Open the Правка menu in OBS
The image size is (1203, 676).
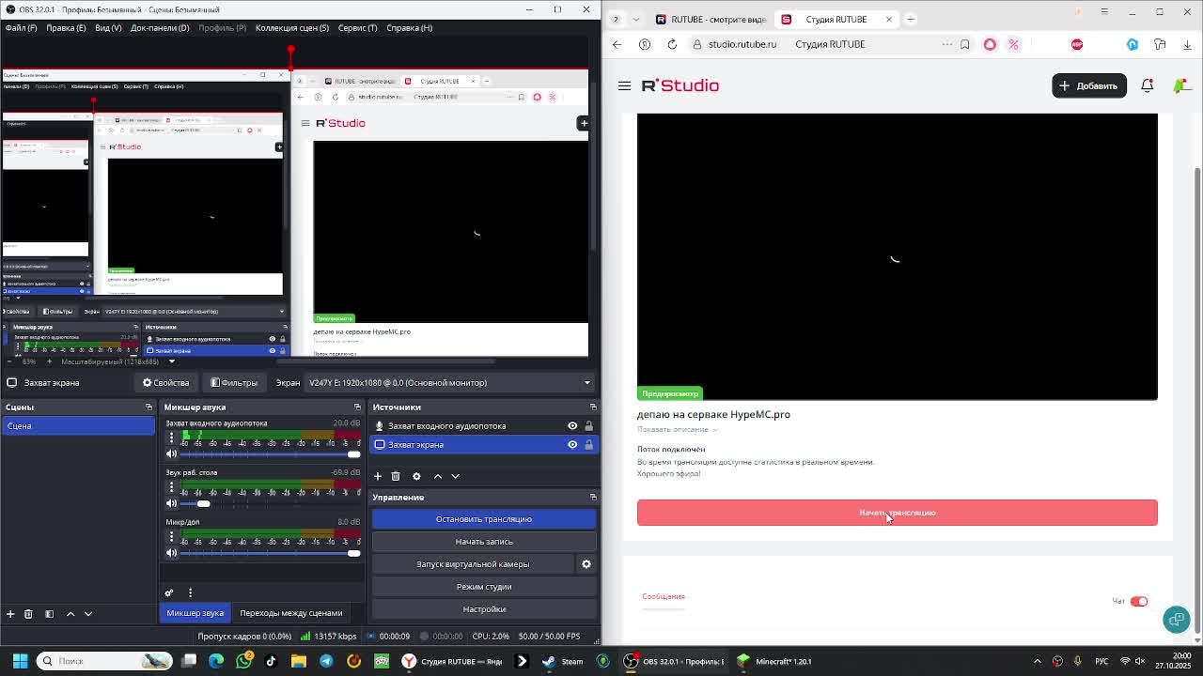66,27
